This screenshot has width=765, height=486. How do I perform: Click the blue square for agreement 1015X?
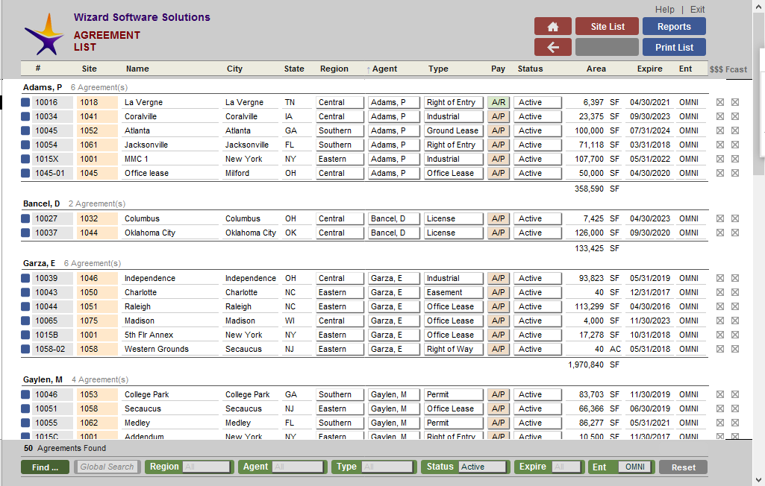[25, 159]
